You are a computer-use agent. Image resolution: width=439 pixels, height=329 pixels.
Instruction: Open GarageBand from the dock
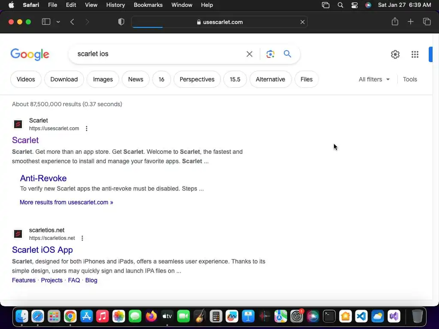(x=200, y=317)
